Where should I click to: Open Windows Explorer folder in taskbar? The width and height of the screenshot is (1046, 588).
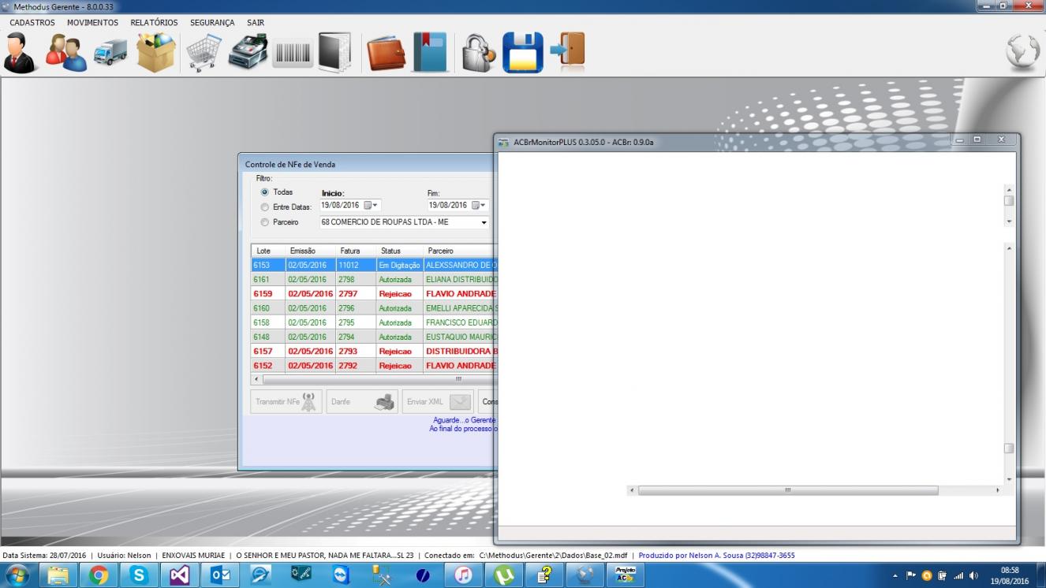tap(58, 575)
